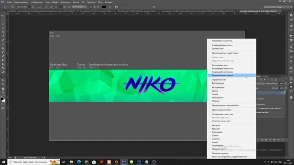Open the anti-aliasing method dropdown
Viewport: 294px width, 165px height.
[x=79, y=7]
